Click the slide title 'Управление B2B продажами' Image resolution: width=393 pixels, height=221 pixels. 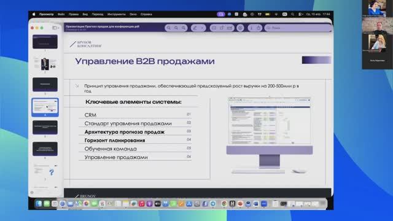(x=145, y=61)
